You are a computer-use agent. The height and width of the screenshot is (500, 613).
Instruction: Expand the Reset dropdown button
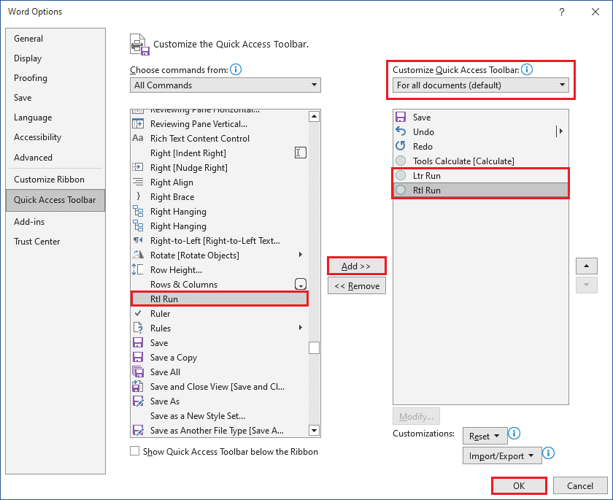tap(483, 436)
